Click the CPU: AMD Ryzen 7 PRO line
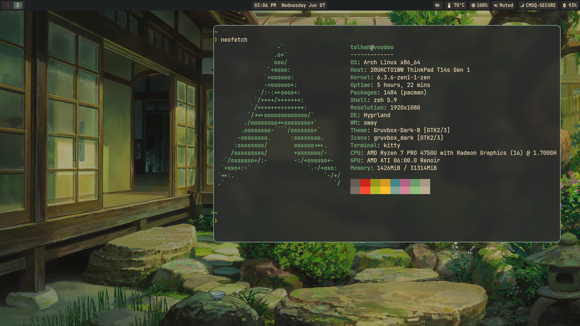 tap(453, 153)
